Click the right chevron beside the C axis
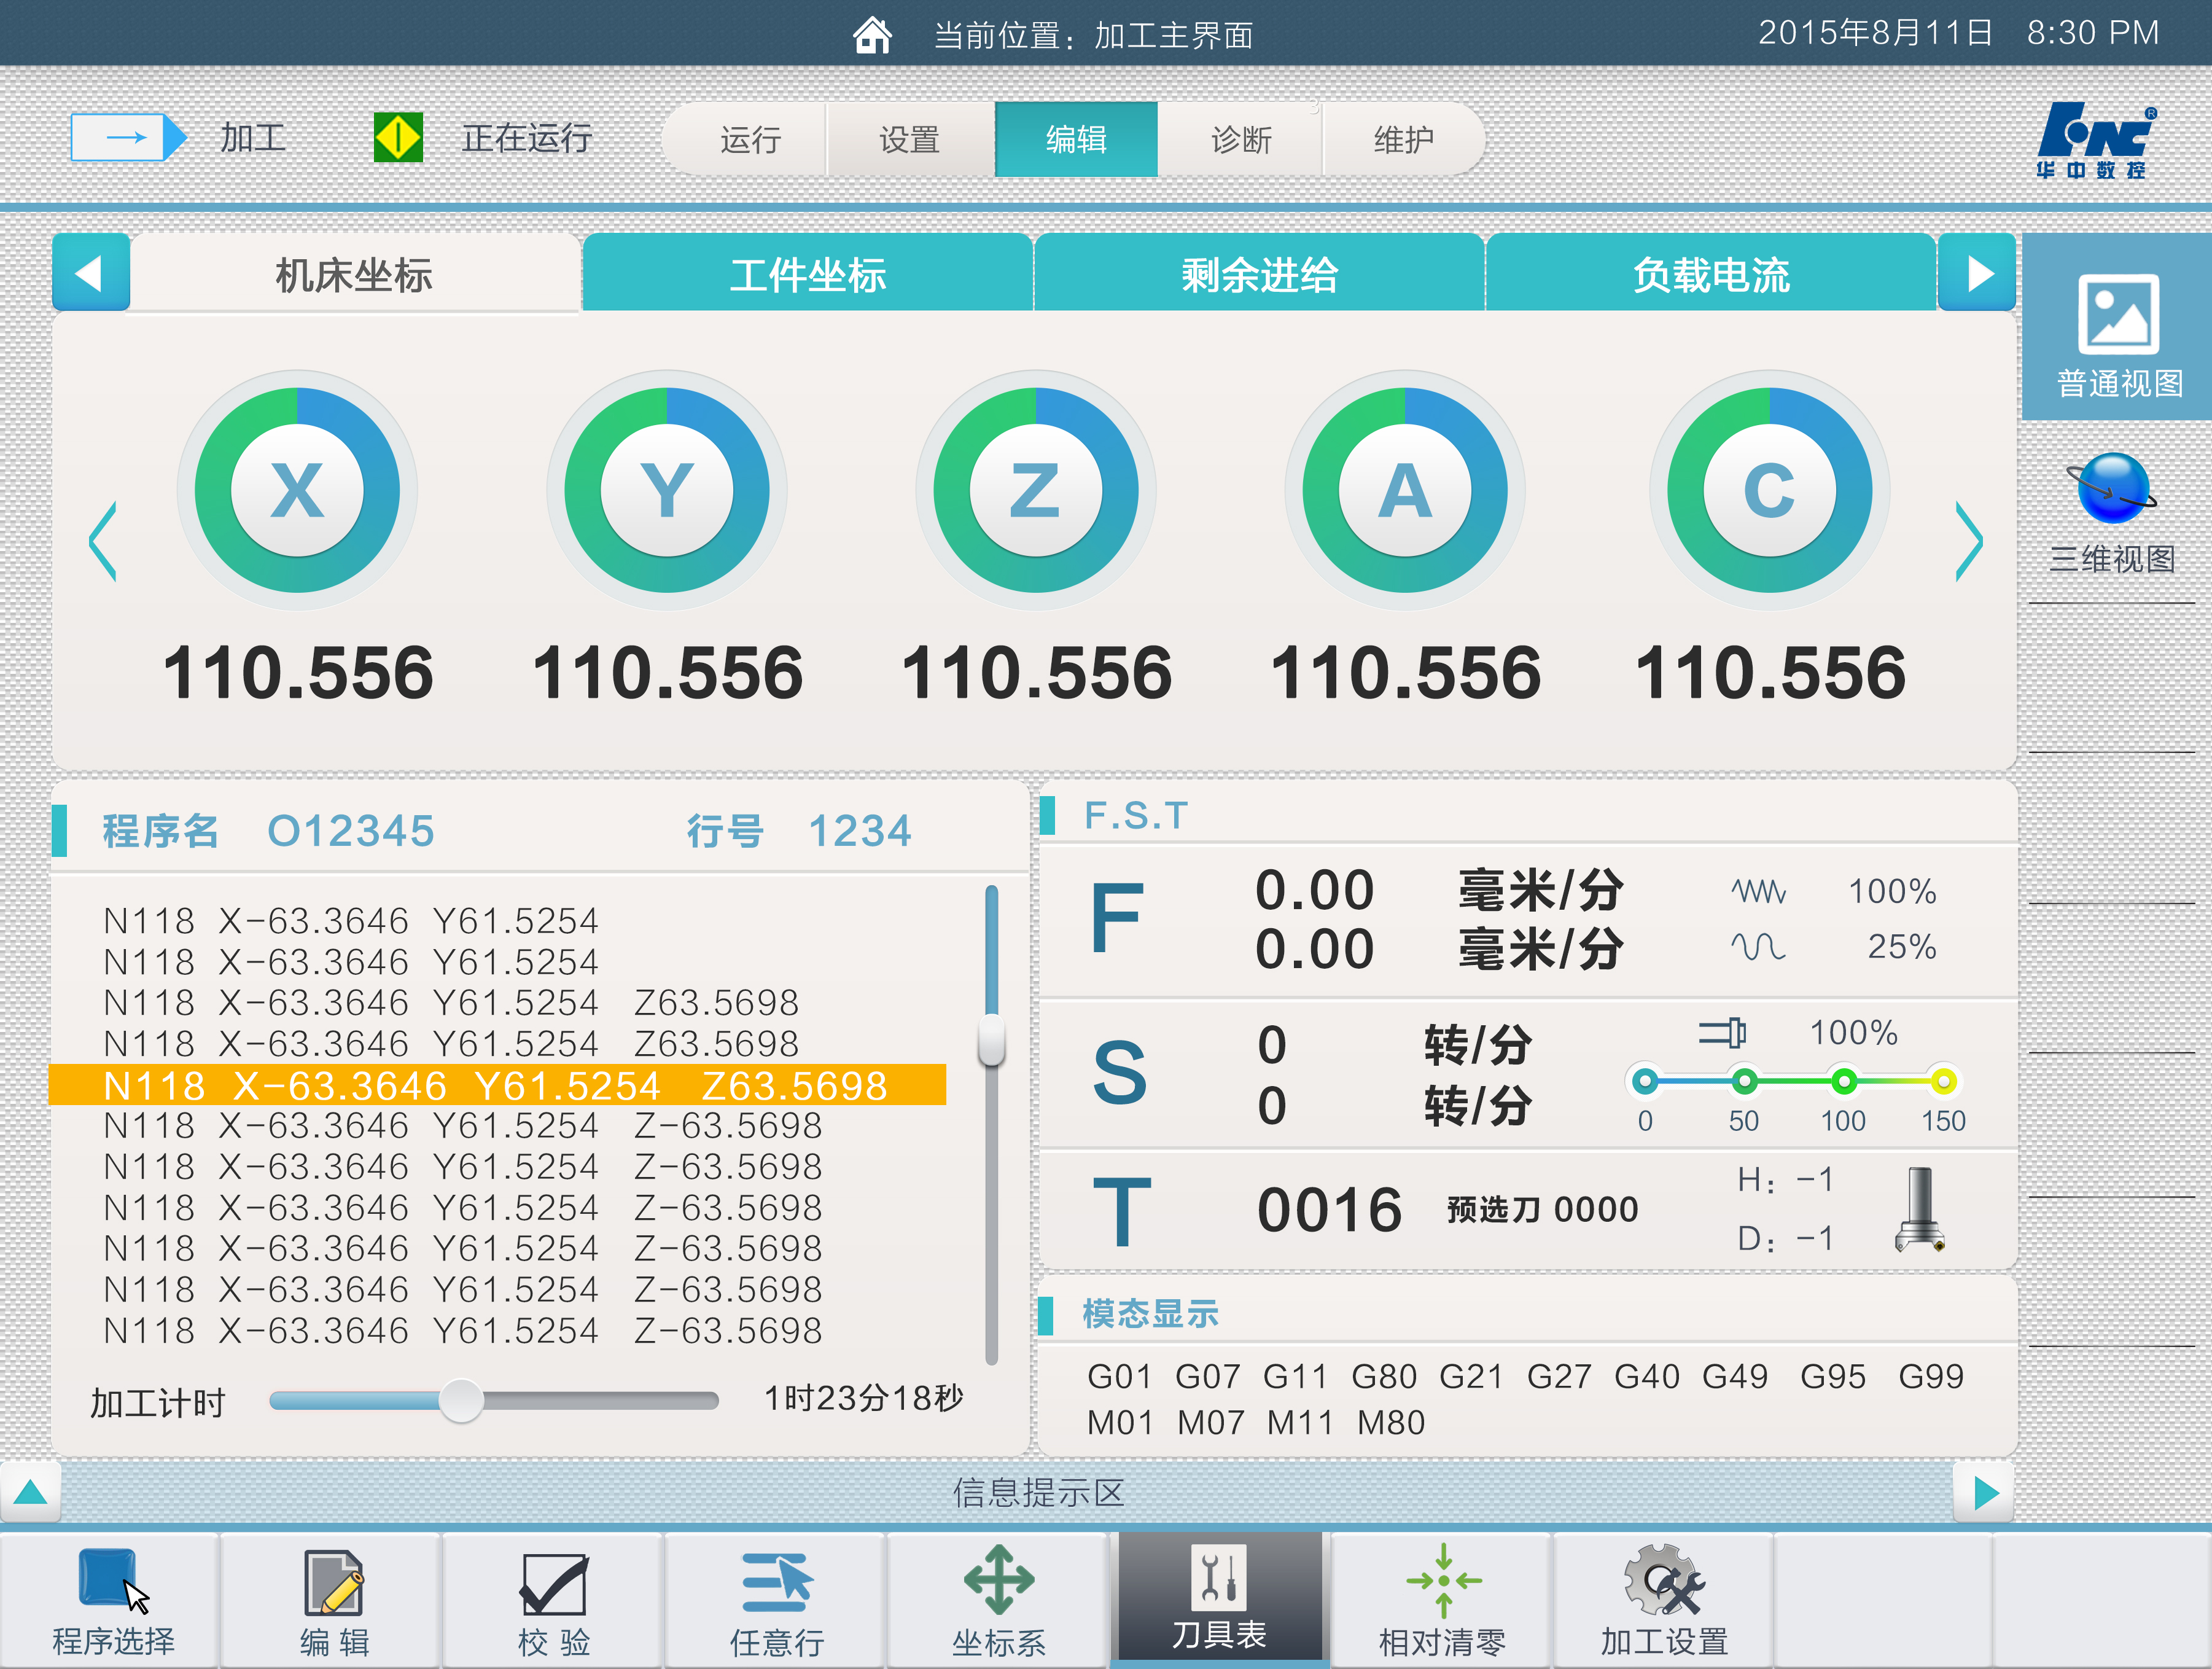Viewport: 2212px width, 1669px height. click(1969, 541)
